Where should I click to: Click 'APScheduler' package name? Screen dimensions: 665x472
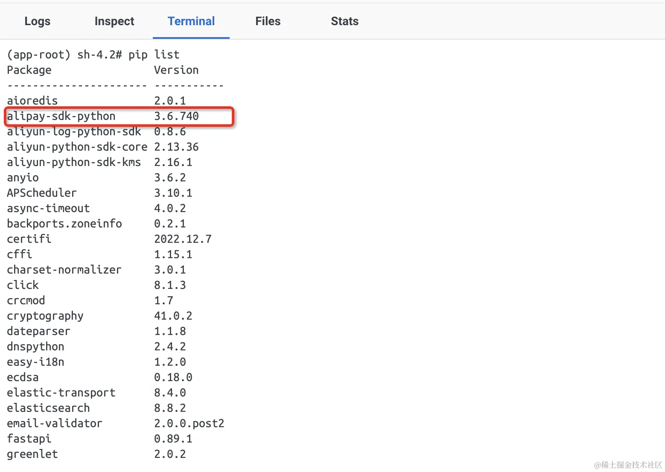pos(42,193)
